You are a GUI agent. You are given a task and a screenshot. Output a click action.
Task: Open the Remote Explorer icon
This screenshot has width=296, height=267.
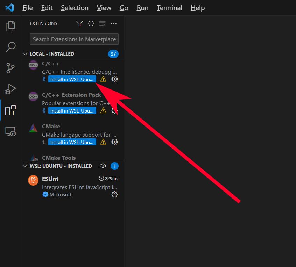pyautogui.click(x=10, y=131)
